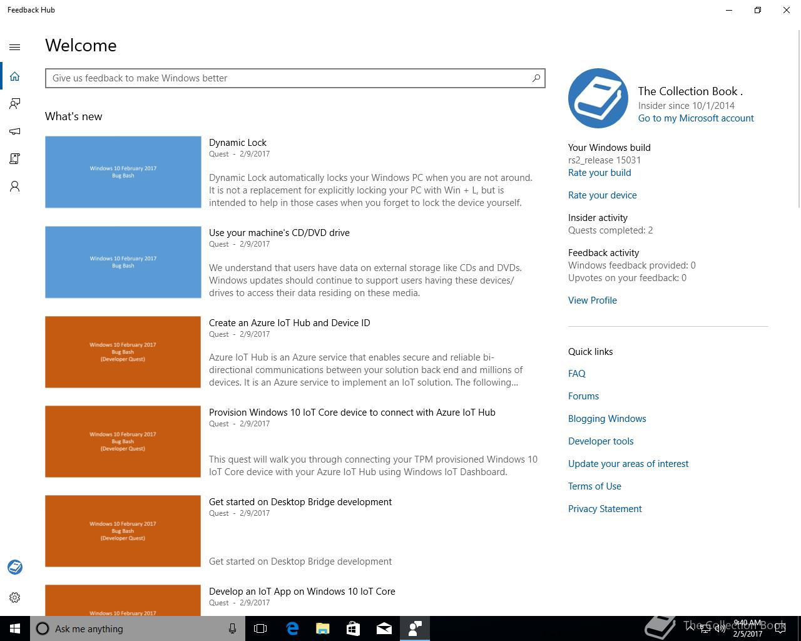Image resolution: width=801 pixels, height=641 pixels.
Task: Click the chat feedback icon above settings
Action: (x=15, y=567)
